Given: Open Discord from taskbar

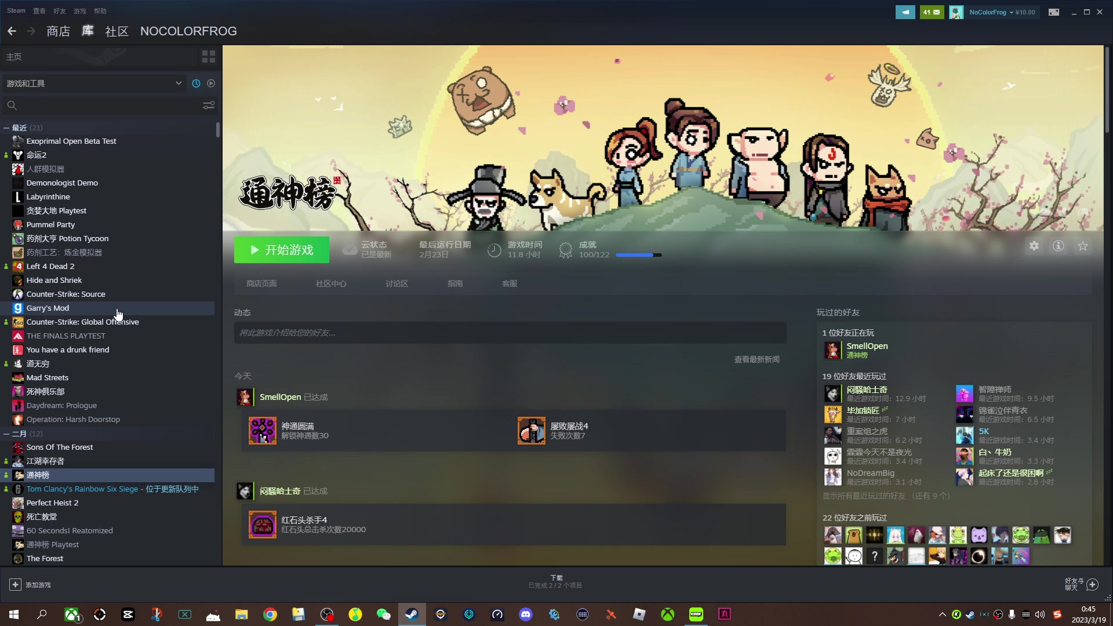Looking at the screenshot, I should [526, 614].
